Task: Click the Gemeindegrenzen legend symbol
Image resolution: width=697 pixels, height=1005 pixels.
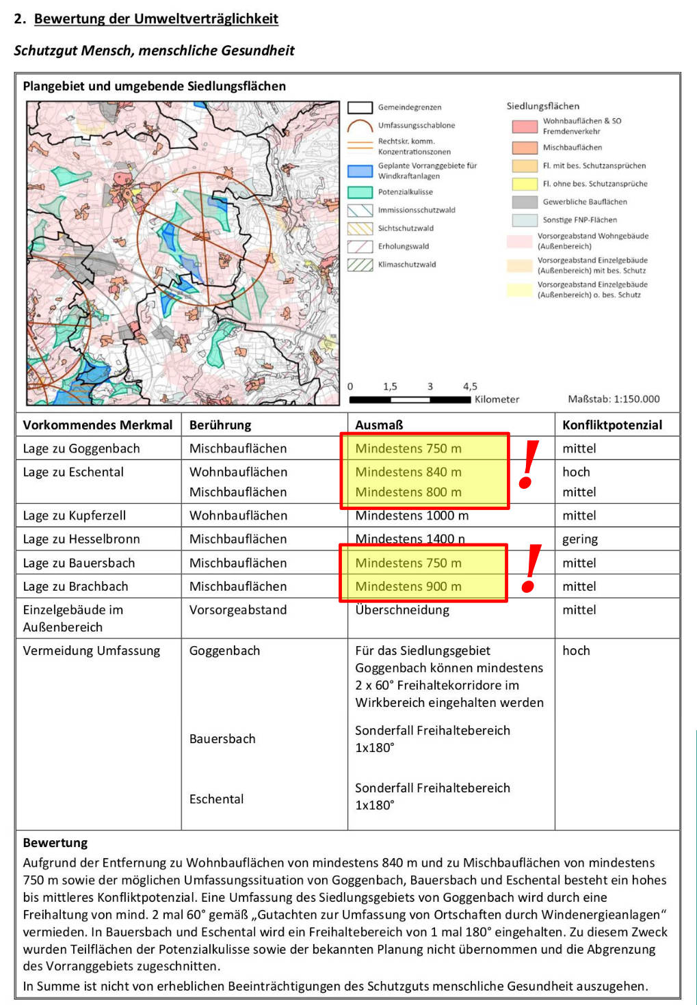Action: coord(360,107)
